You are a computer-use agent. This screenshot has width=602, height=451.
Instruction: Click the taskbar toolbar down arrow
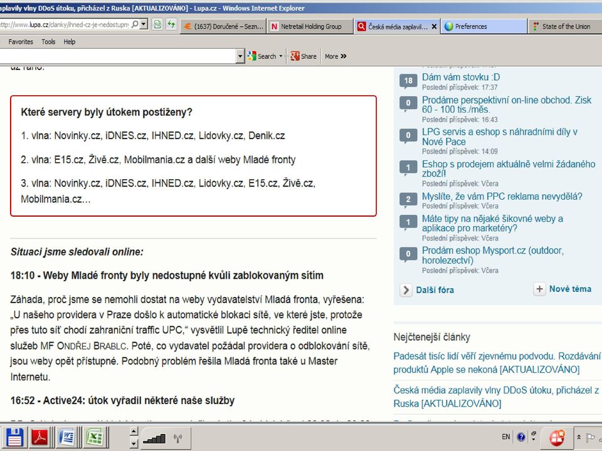(x=134, y=443)
